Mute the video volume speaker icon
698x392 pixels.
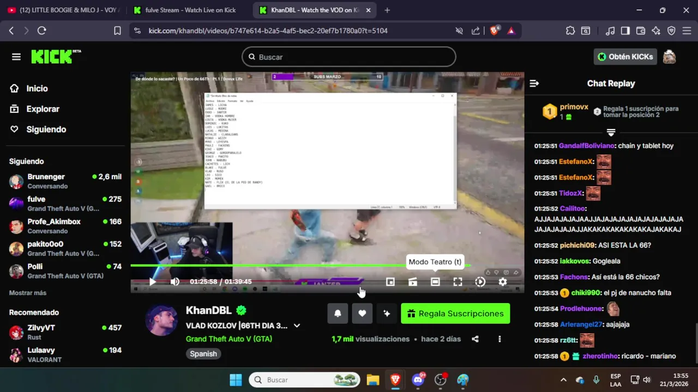[x=175, y=281]
